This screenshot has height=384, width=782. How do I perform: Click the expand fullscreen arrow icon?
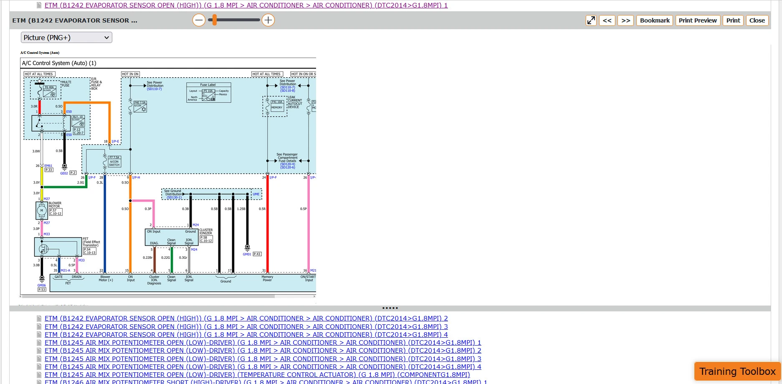(591, 20)
